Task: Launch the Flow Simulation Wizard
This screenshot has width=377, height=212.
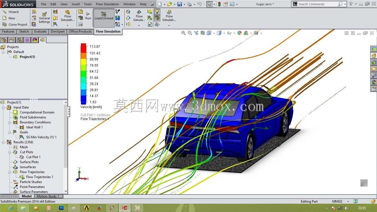Action: point(10,12)
